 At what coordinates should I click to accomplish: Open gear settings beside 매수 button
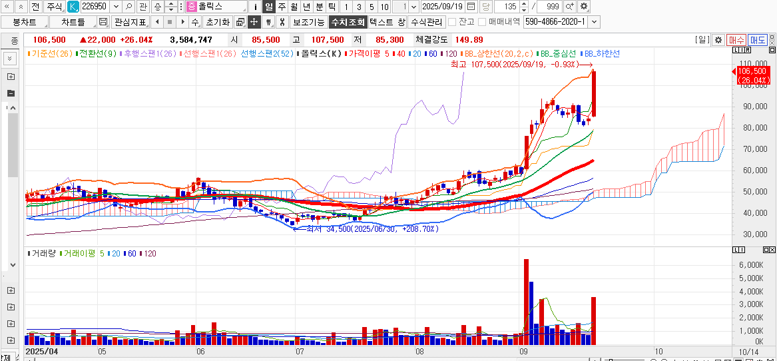coord(718,40)
